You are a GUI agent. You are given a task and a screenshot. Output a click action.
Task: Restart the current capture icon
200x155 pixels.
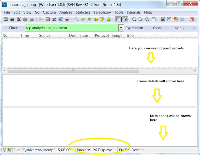(x=32, y=19)
